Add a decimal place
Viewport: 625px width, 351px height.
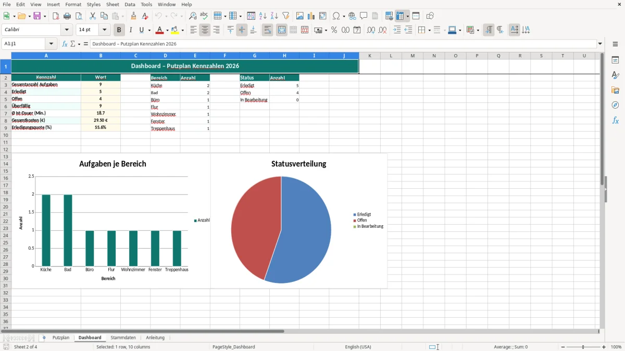[x=371, y=30]
